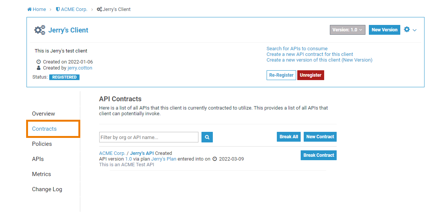View the Metrics tab

point(41,174)
